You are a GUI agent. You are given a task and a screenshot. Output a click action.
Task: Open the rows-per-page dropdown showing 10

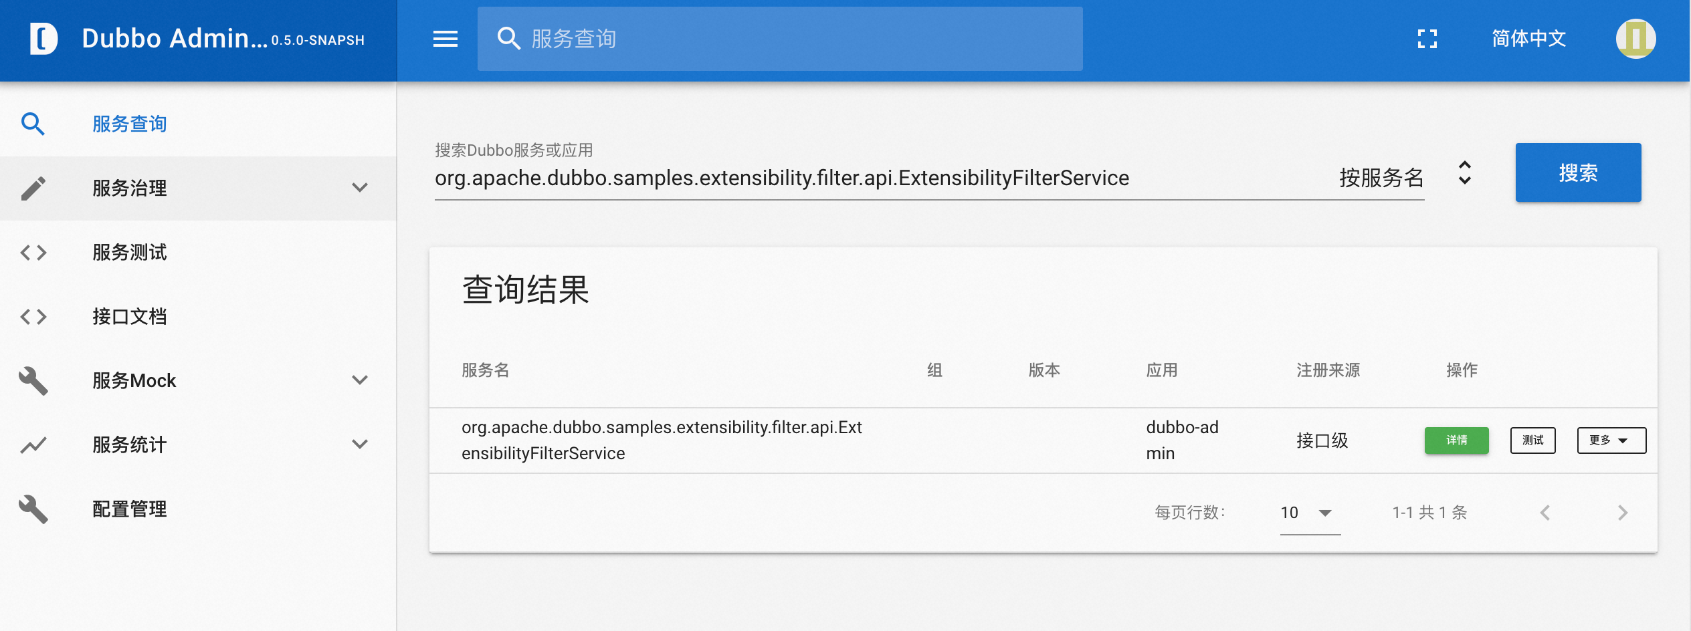point(1310,513)
